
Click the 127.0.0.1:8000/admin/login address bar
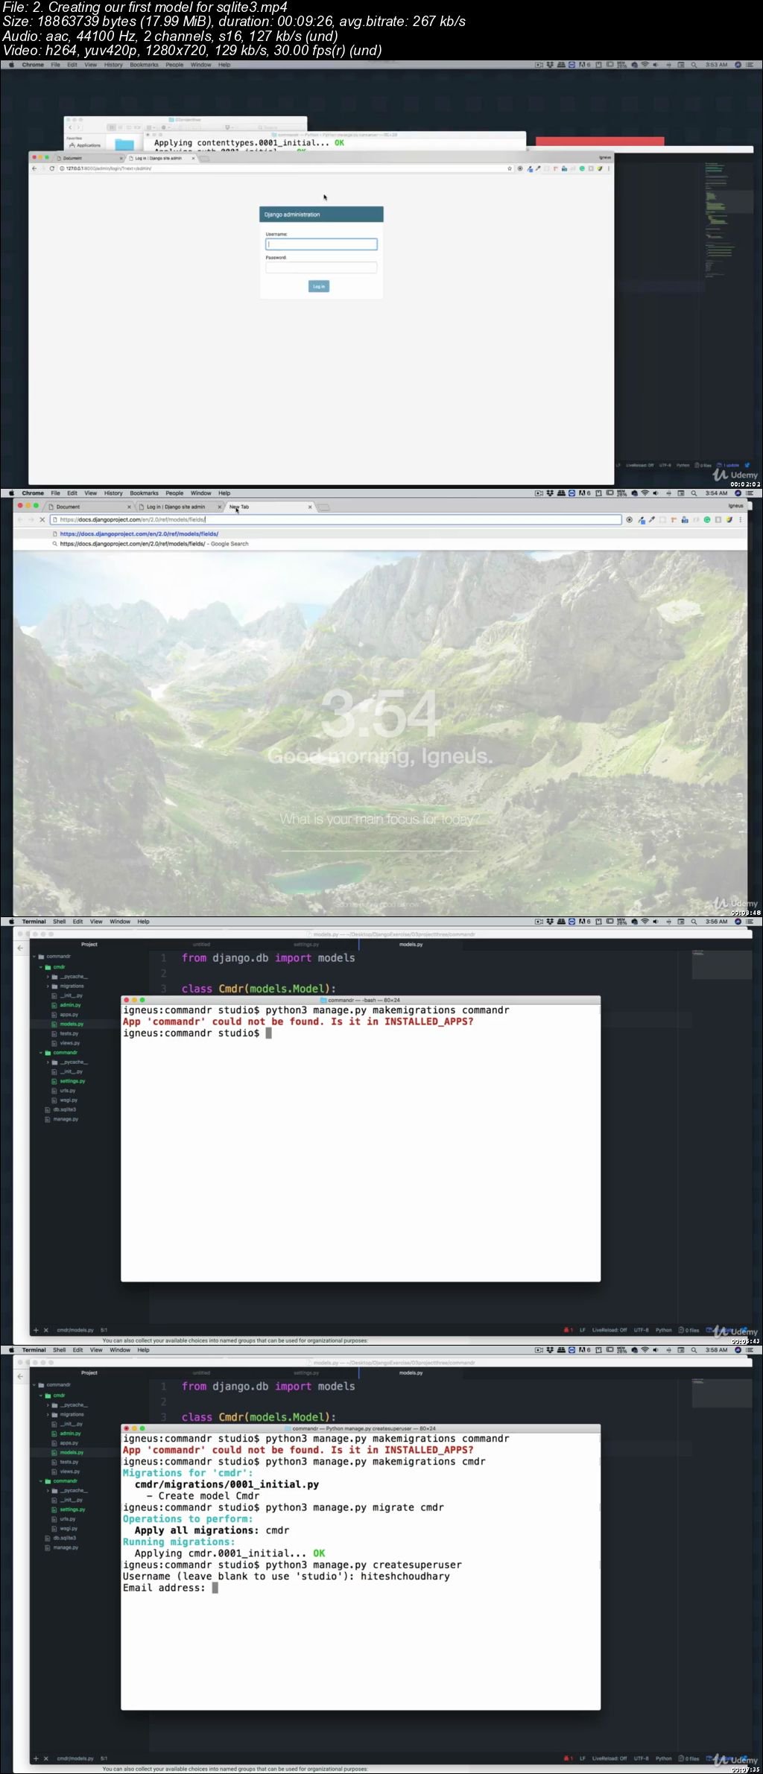[x=283, y=168]
